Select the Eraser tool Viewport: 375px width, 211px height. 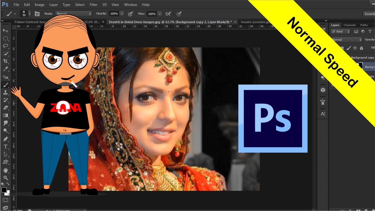[x=6, y=108]
